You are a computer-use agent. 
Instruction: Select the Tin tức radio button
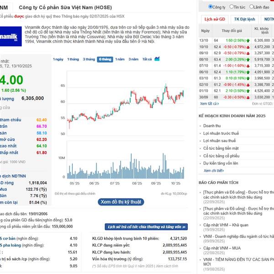[232, 7]
